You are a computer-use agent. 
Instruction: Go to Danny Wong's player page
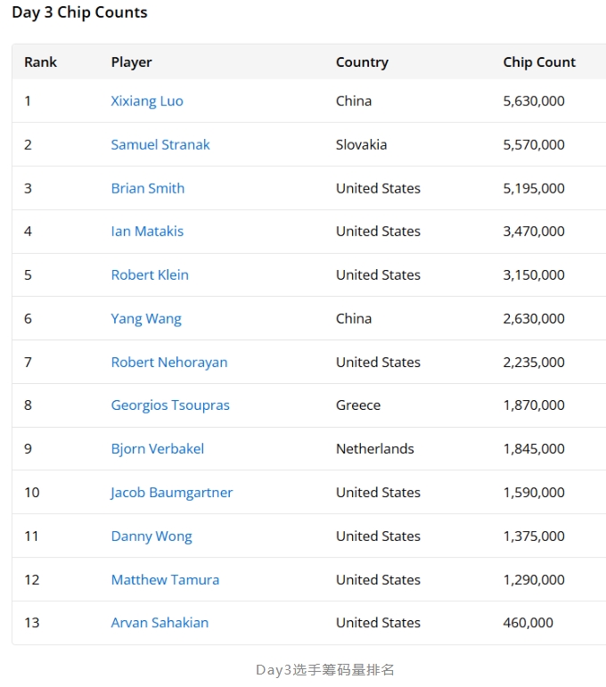pos(151,536)
